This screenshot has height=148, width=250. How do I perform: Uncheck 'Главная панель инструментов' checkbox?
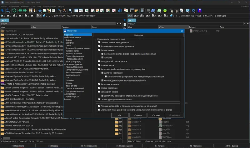pos(99,42)
